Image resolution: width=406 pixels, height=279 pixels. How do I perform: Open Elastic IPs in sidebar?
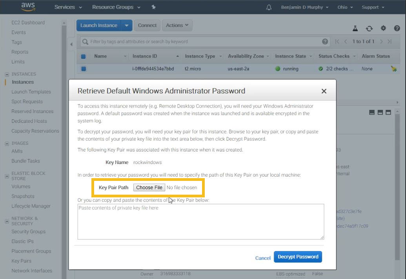pos(22,241)
